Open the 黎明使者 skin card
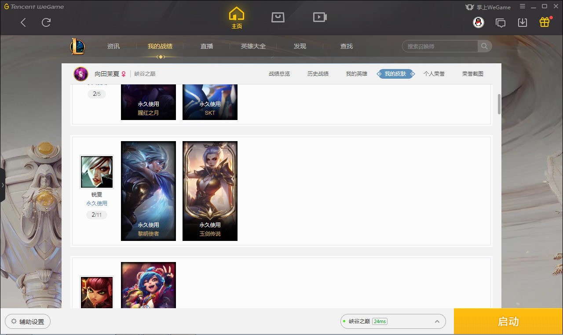The height and width of the screenshot is (335, 563). coord(148,191)
